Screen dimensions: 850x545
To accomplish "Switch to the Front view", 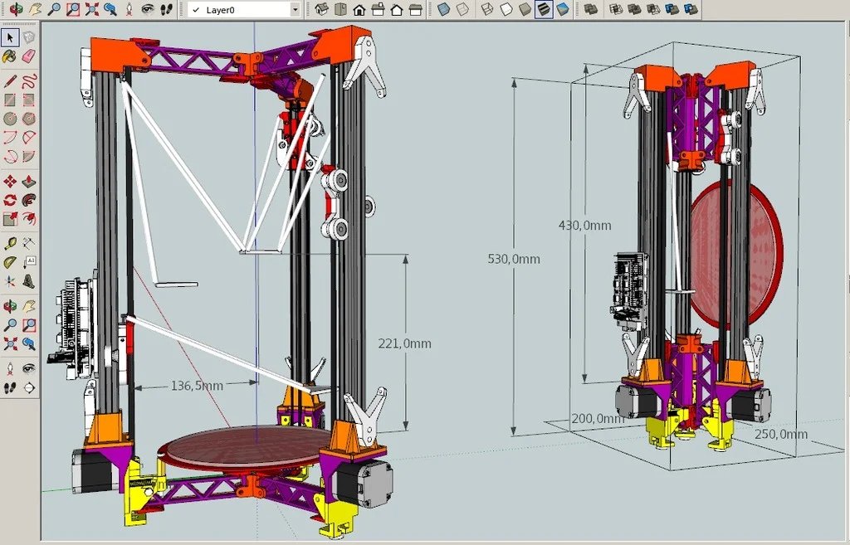I will pos(359,9).
